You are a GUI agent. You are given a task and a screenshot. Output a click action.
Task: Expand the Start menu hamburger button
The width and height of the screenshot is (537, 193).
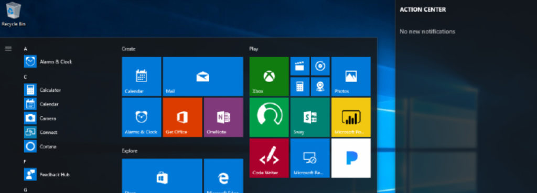8,49
